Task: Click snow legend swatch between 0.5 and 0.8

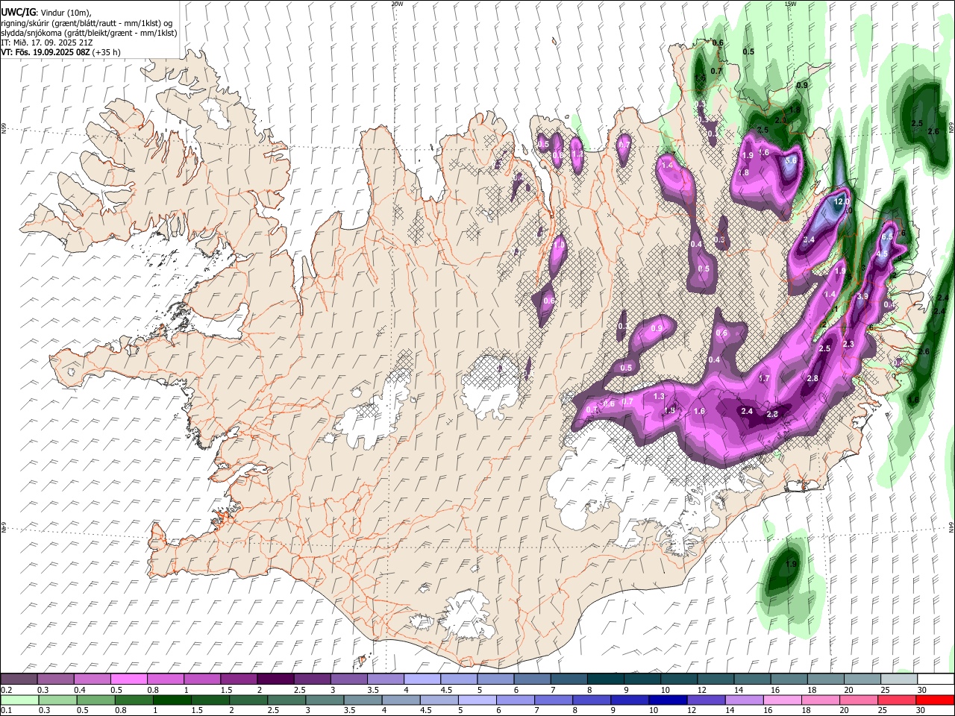Action: 129,679
